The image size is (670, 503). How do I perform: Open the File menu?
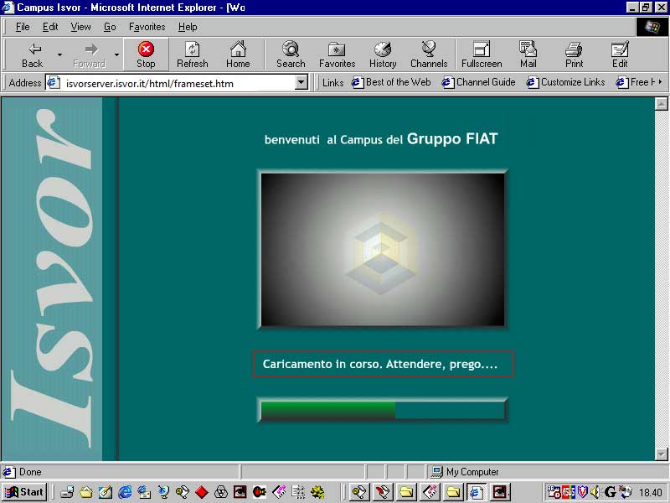pos(23,27)
